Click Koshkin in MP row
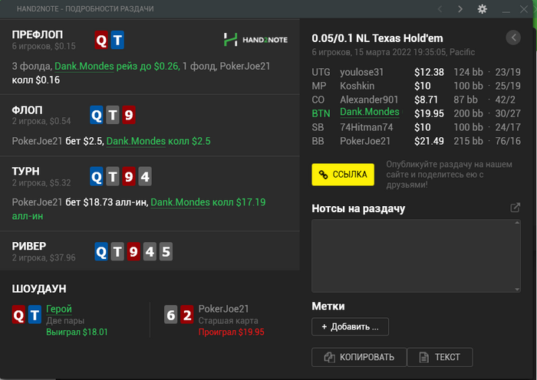Image resolution: width=537 pixels, height=380 pixels. click(357, 86)
